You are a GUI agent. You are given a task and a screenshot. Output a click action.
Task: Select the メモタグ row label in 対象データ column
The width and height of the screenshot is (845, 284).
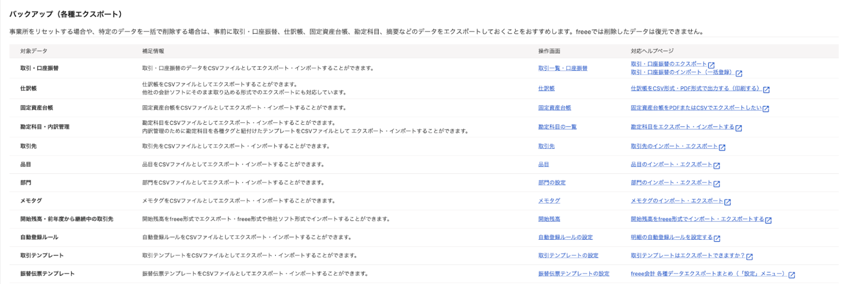pyautogui.click(x=31, y=201)
